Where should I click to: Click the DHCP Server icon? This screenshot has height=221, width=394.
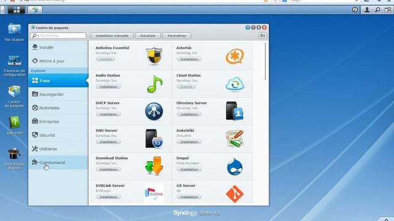coord(154,112)
